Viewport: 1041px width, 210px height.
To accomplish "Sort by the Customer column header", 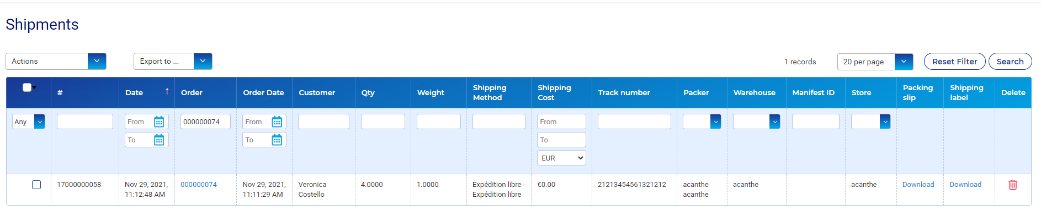I will (317, 92).
